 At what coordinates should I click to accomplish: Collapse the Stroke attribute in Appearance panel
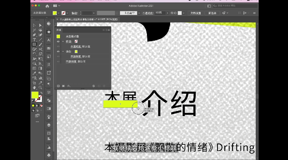coord(63,42)
